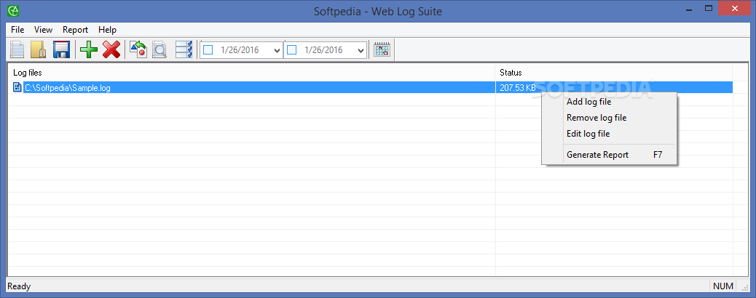The image size is (756, 298).
Task: Remove log file using the red X icon
Action: tap(111, 49)
